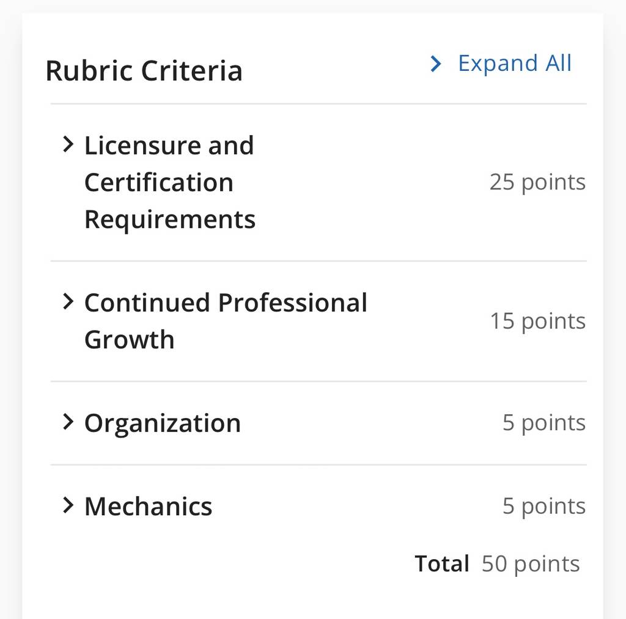Open the Licensure and Certification Requirements title
This screenshot has height=619, width=626.
coord(170,182)
